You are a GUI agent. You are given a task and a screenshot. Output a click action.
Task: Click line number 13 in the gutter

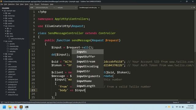click(33, 55)
